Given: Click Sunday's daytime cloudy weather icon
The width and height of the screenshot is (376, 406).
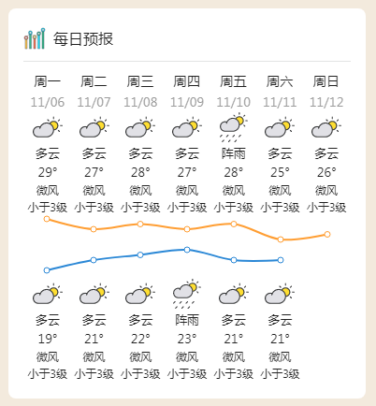Looking at the screenshot, I should click(326, 127).
